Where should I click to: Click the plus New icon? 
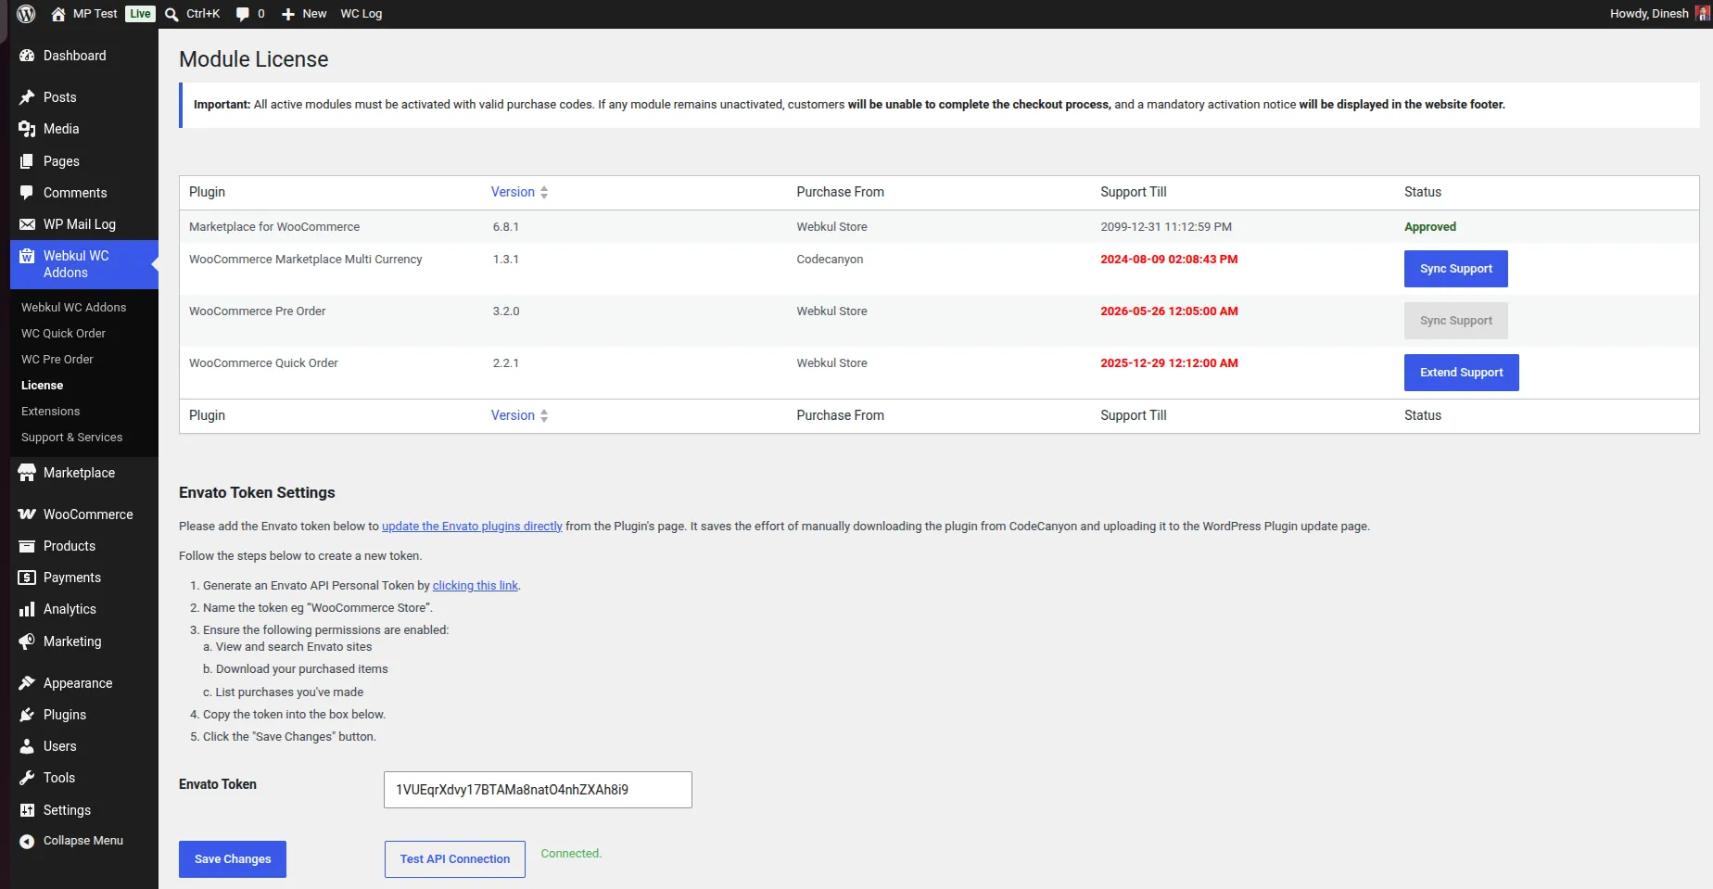pyautogui.click(x=288, y=14)
